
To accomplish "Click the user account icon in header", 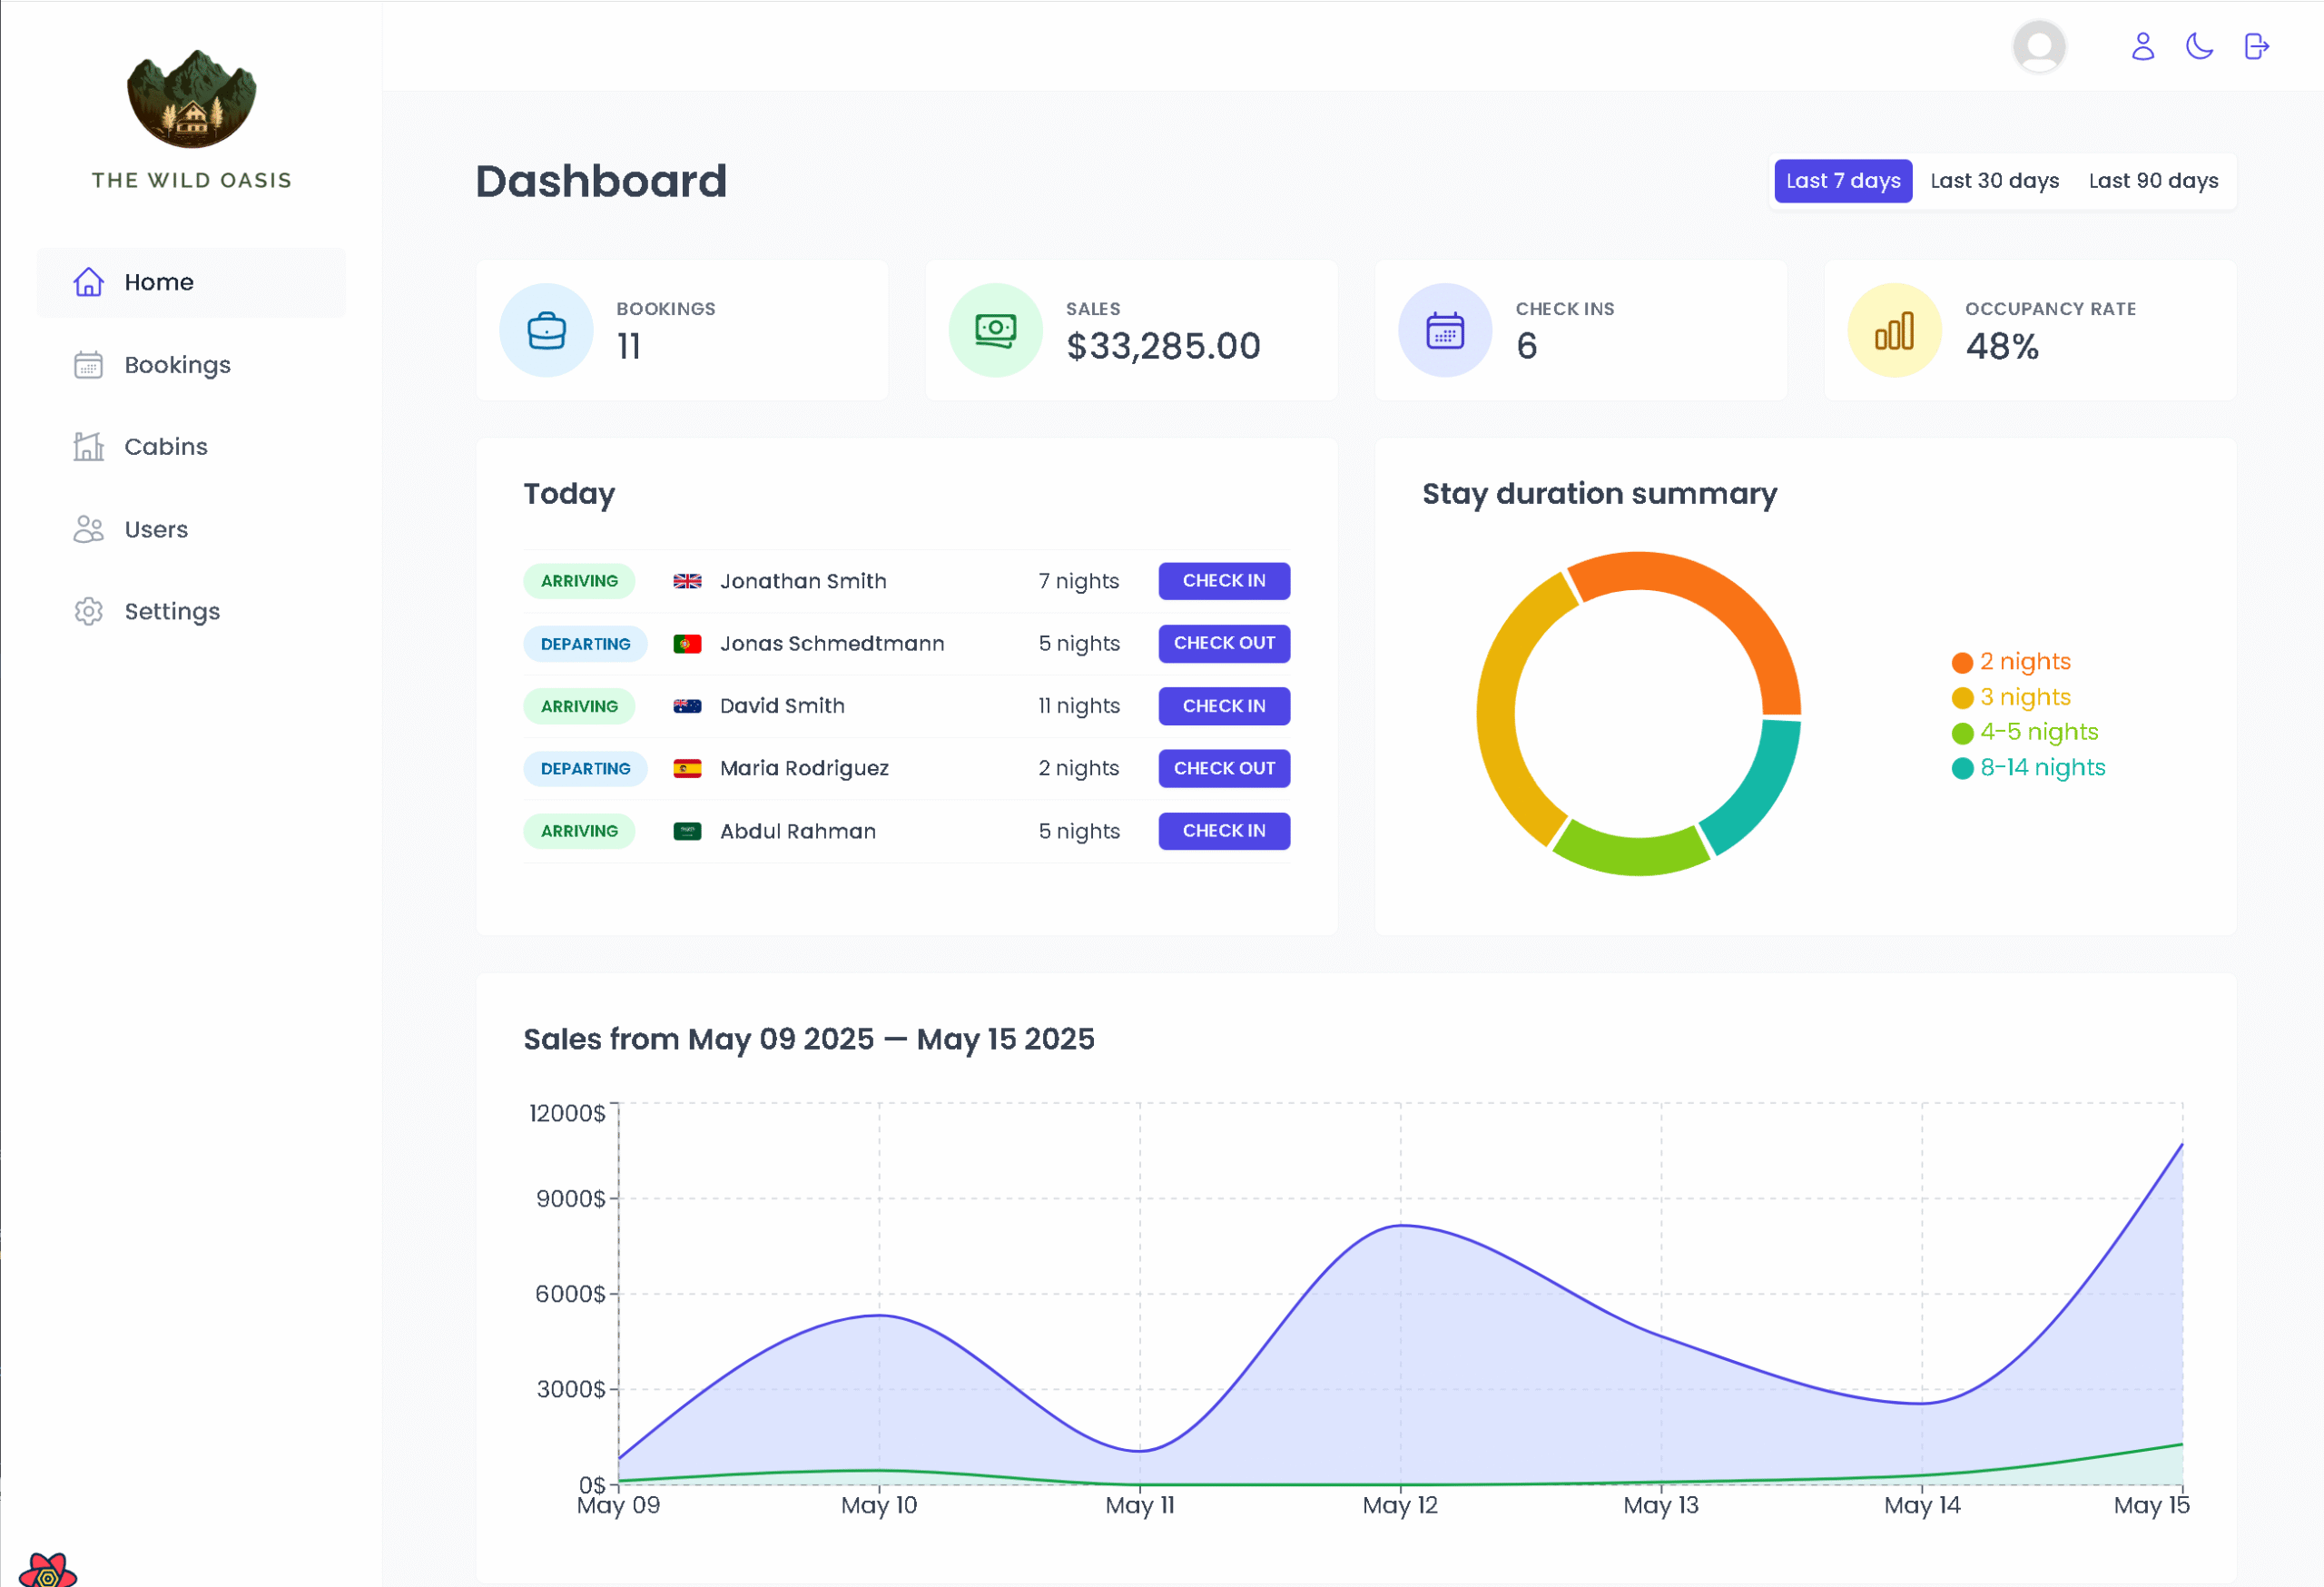I will click(2142, 46).
